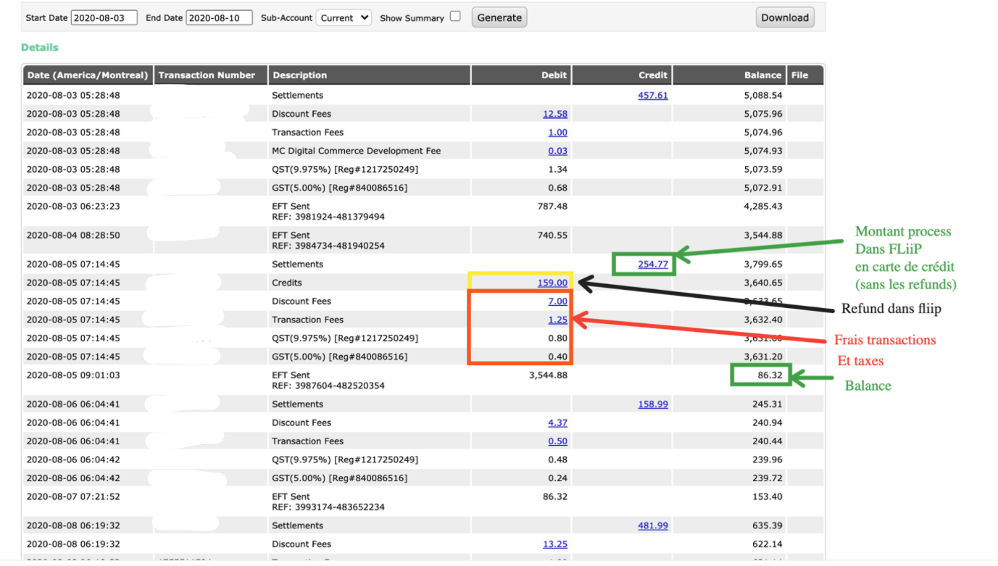Screen dimensions: 998x566
Task: Open the 158.99 settlement credit link
Action: [x=652, y=404]
